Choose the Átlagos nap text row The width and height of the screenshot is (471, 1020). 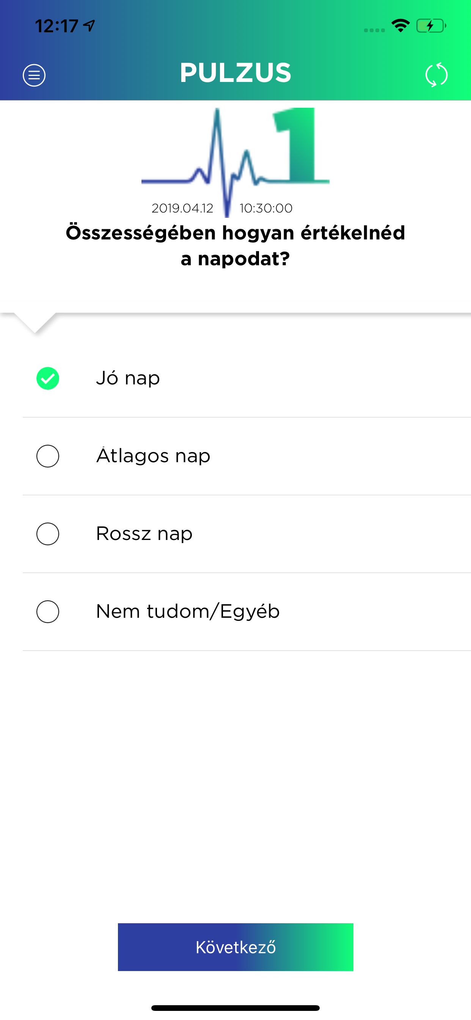(x=246, y=456)
